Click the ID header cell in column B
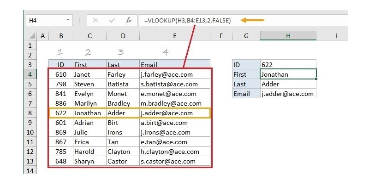Image resolution: width=369 pixels, height=186 pixels. [x=61, y=64]
